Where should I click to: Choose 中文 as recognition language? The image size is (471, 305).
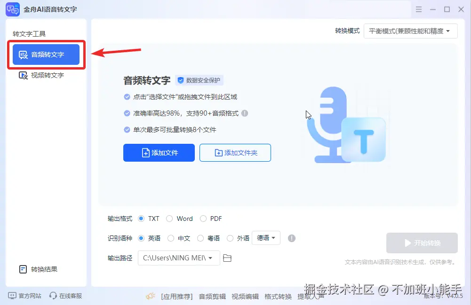(171, 238)
